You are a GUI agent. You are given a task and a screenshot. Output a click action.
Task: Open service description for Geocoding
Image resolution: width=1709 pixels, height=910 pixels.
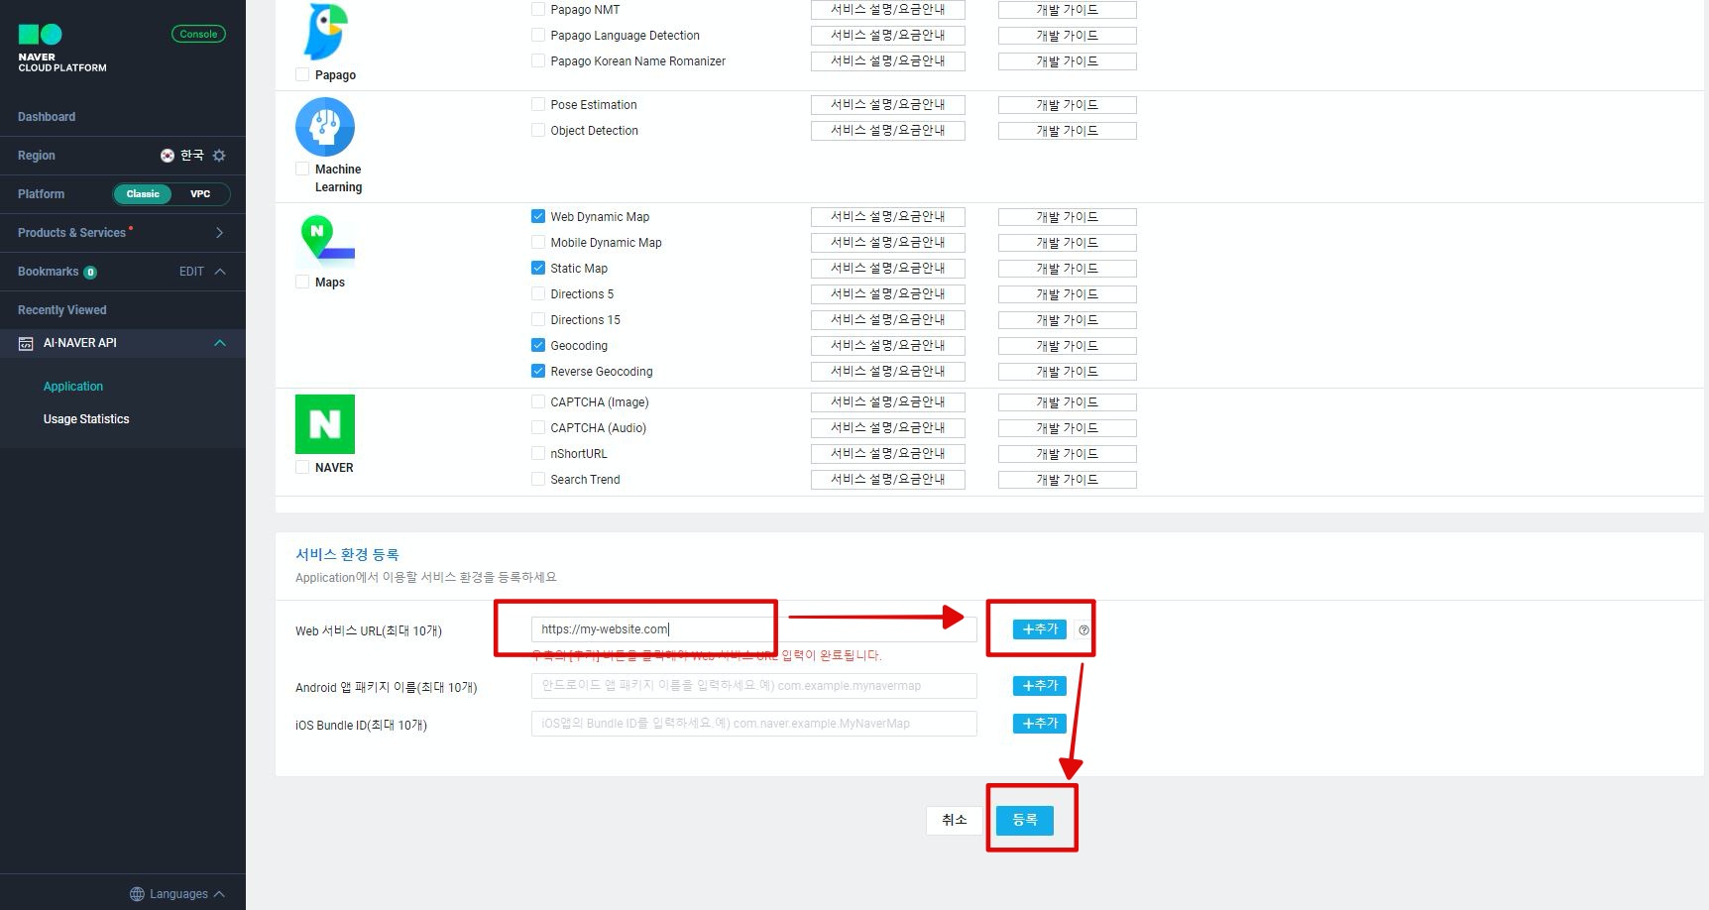pos(887,345)
